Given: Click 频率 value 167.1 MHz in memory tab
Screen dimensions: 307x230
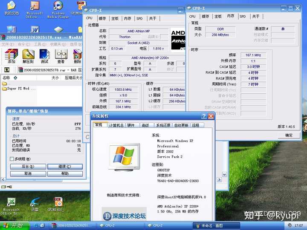Looking at the screenshot, I should [253, 55].
